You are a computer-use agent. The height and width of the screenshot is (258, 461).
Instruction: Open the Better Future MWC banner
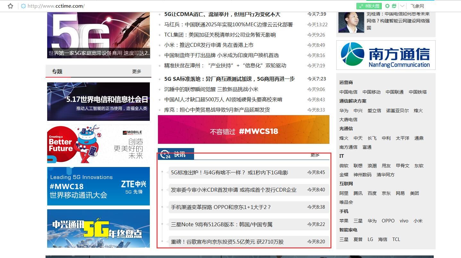coord(98,144)
